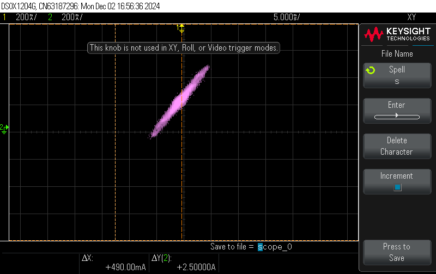The image size is (436, 274).
Task: Click the Keysight Technologies logo
Action: pos(396,35)
